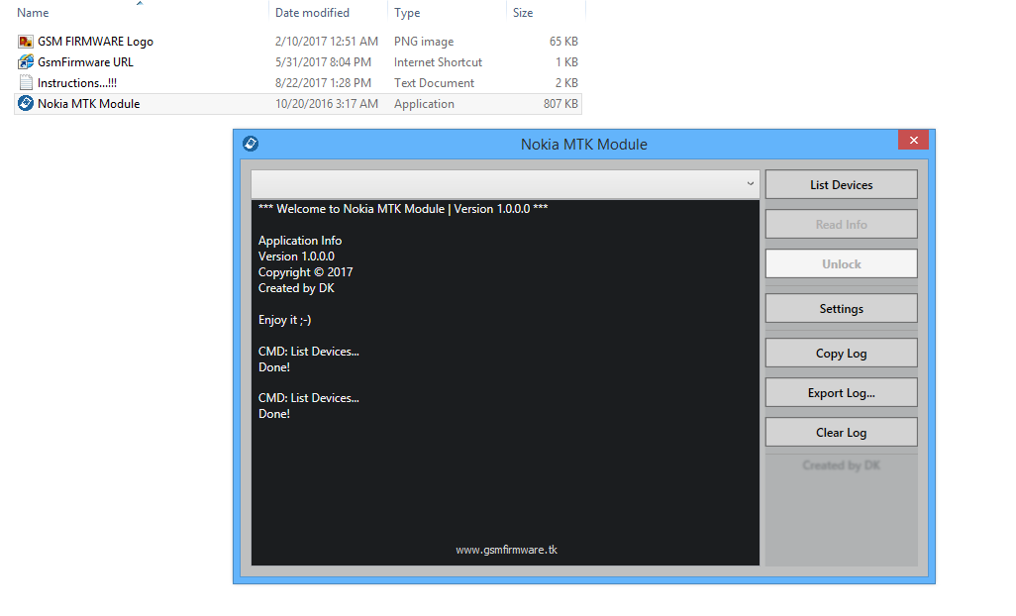Click the date 8/22/2017 1:28 PM
Image resolution: width=1016 pixels, height=616 pixels.
(x=324, y=83)
